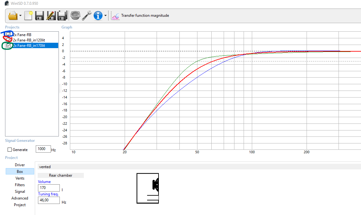Switch to the Driver tab
The width and height of the screenshot is (361, 215).
pos(20,165)
